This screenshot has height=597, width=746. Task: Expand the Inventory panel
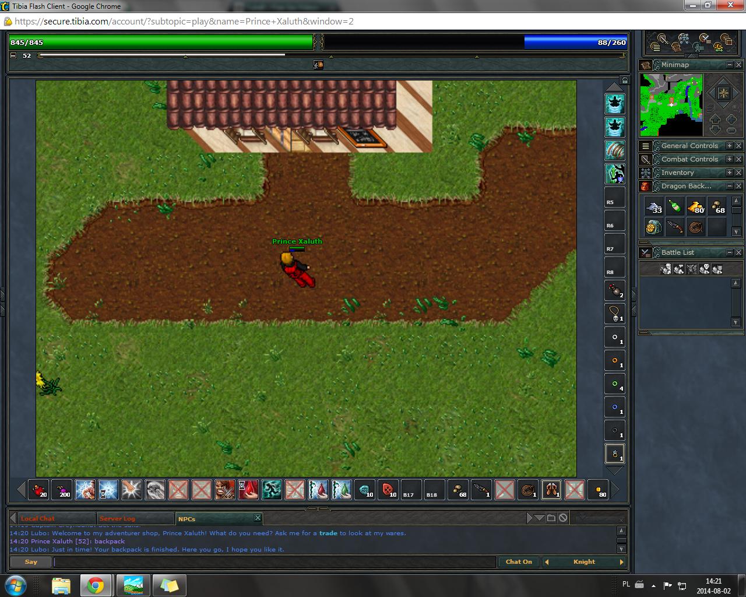click(x=729, y=173)
